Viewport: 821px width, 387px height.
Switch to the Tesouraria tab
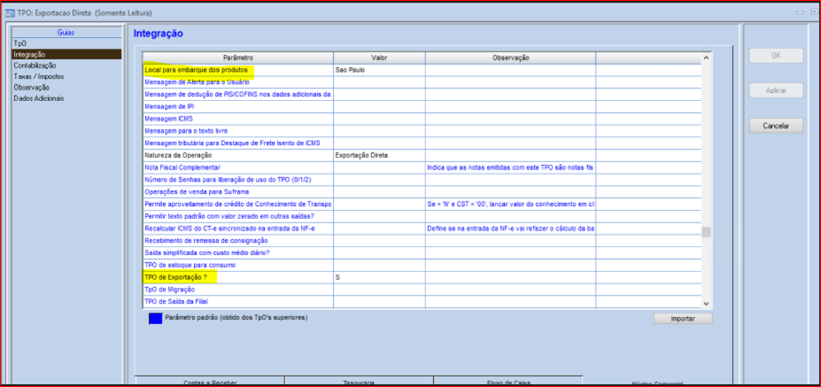coord(359,382)
